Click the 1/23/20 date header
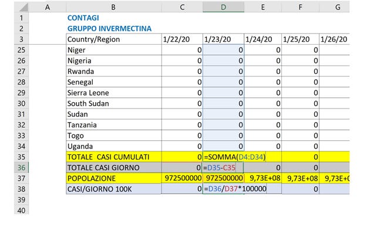Image resolution: width=377 pixels, height=230 pixels. click(x=223, y=39)
